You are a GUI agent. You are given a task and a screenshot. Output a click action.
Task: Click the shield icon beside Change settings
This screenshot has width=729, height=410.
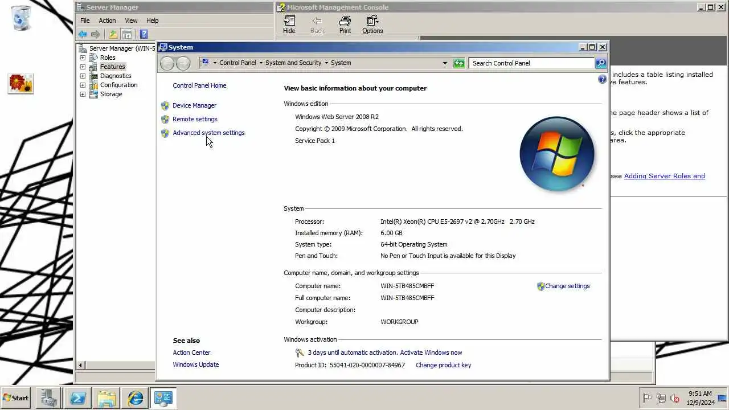[540, 286]
